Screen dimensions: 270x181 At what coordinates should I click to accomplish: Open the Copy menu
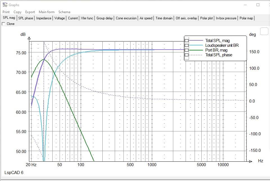17,12
